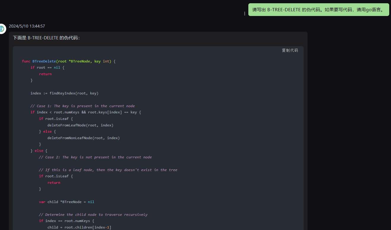Click the user message about B-TREE-DELETE
Screen dimensions: 391x230
(318, 9)
